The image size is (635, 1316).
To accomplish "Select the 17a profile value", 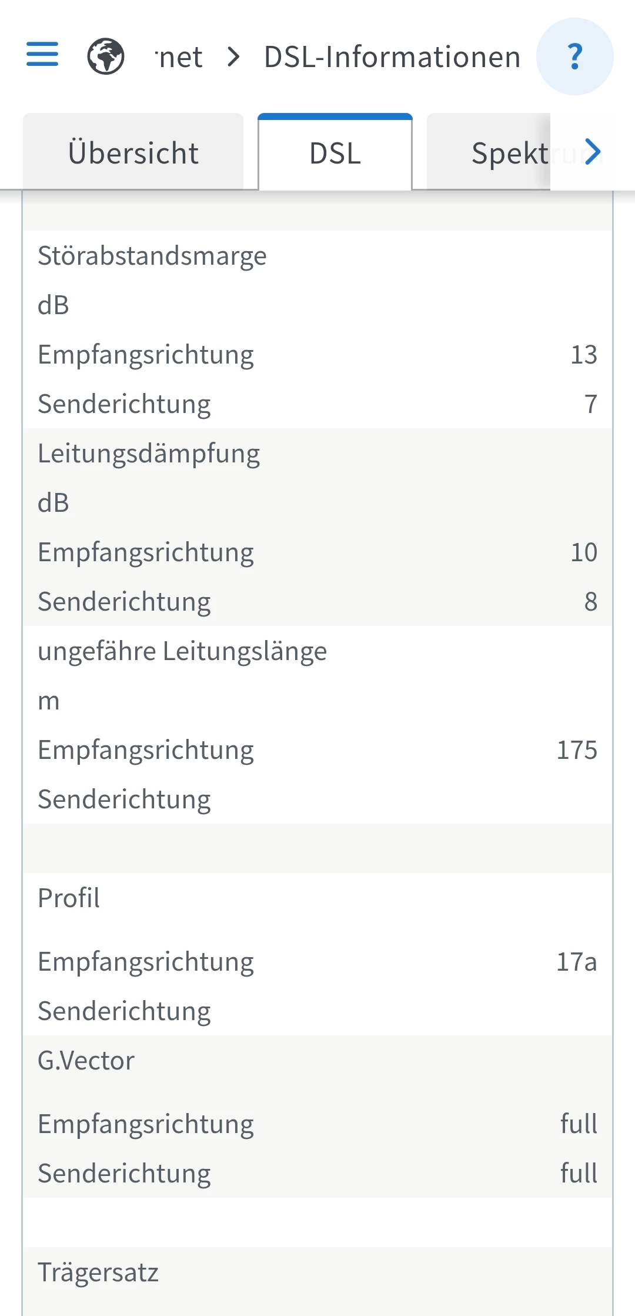I will (577, 962).
